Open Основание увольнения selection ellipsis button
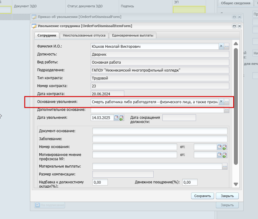Viewport: 258px width, 219px height. pyautogui.click(x=227, y=102)
